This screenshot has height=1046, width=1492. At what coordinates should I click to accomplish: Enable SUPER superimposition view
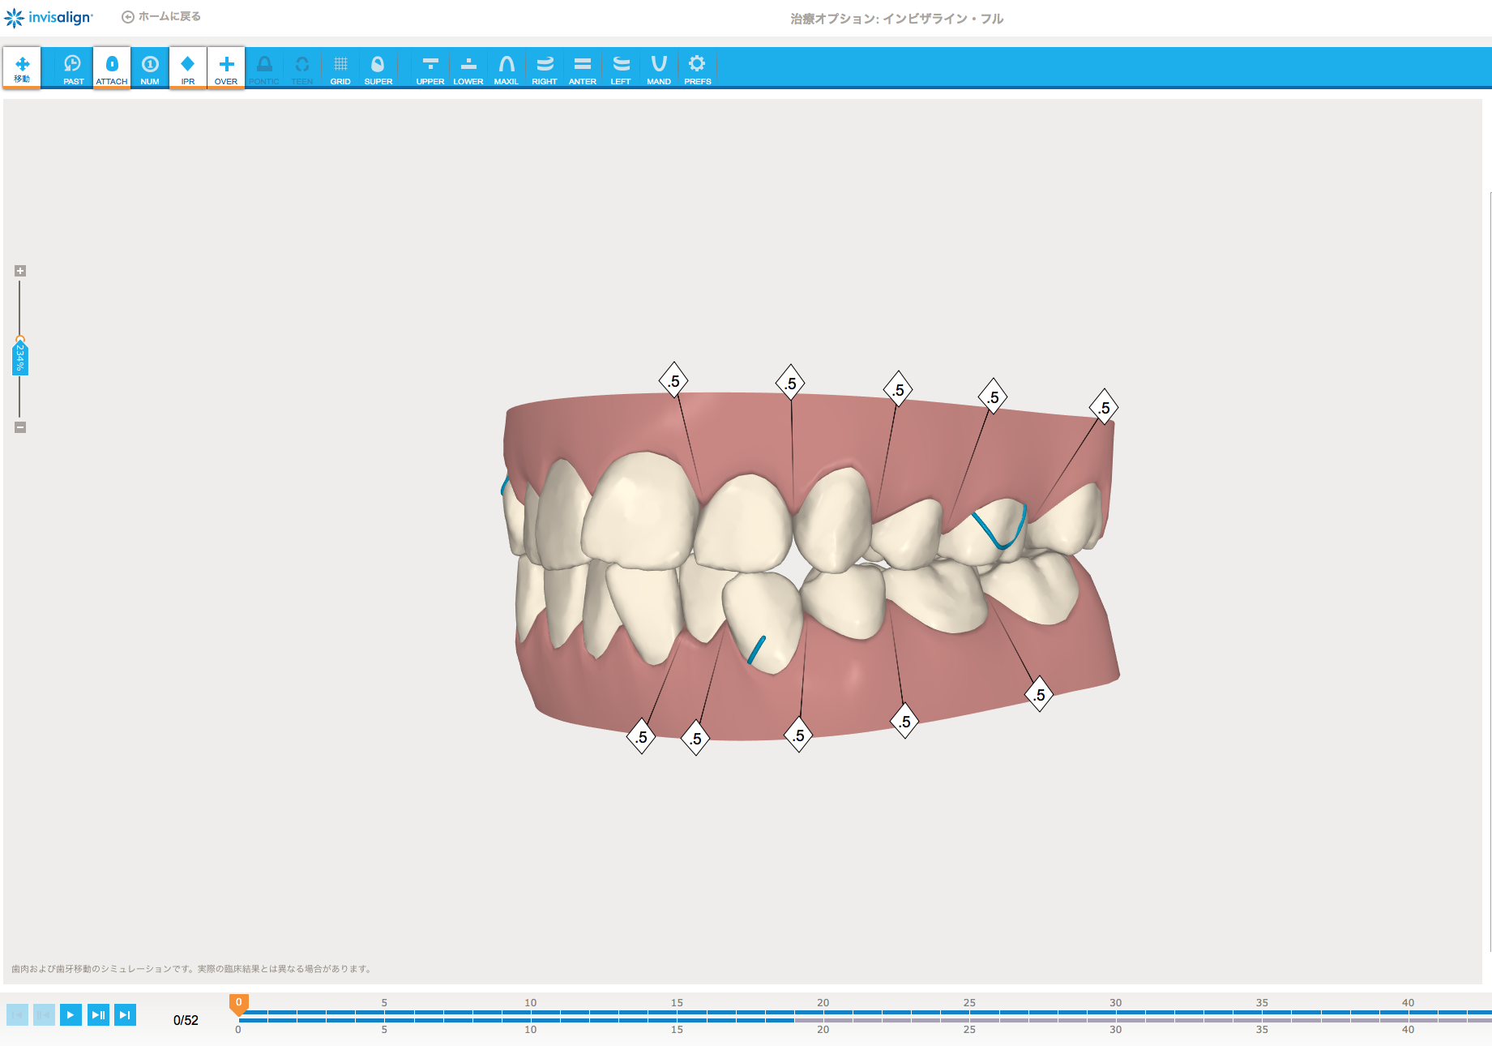pyautogui.click(x=378, y=67)
